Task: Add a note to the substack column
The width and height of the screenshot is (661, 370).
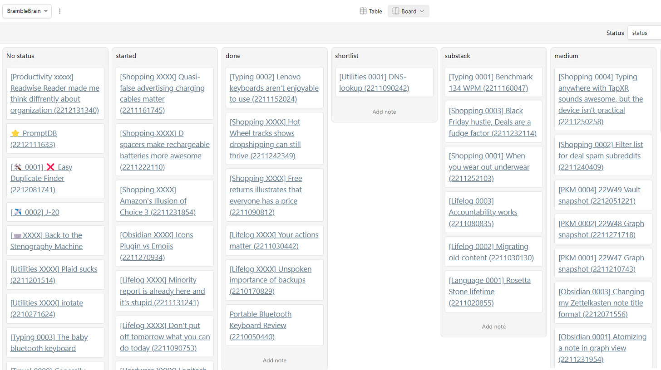Action: coord(494,326)
